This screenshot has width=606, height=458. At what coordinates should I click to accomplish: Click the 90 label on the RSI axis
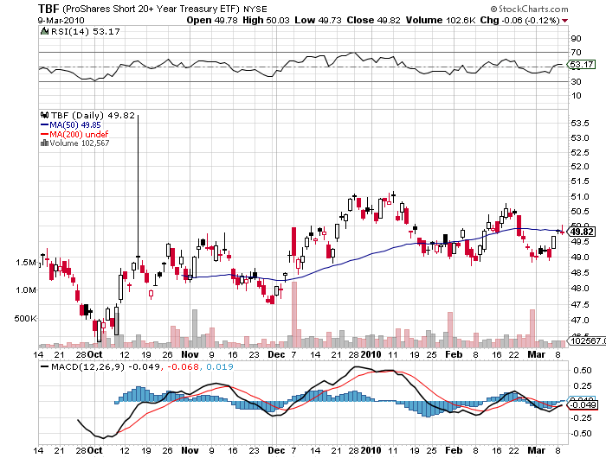tap(576, 38)
